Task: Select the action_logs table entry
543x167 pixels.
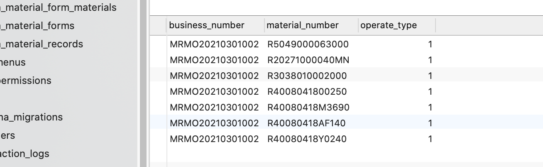Action: pyautogui.click(x=25, y=154)
